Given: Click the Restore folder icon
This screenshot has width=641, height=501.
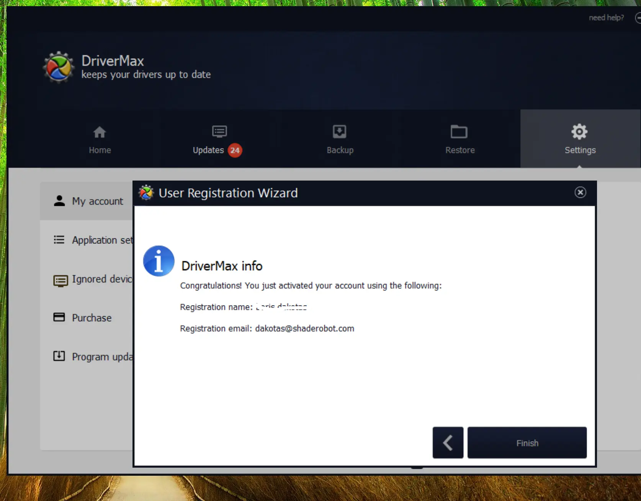Looking at the screenshot, I should (x=459, y=131).
